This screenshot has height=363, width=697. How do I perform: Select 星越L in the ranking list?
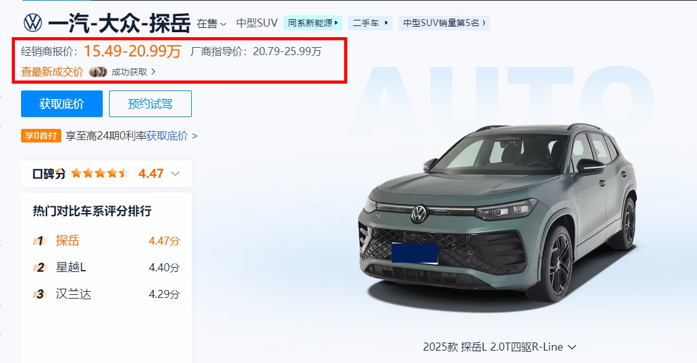tap(71, 268)
